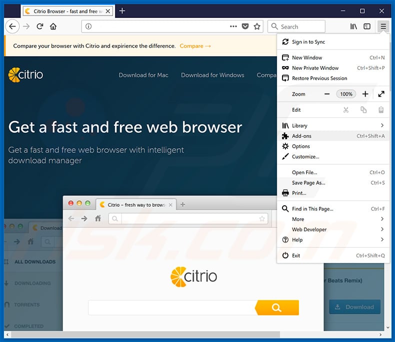Select Restore Previous Session
This screenshot has height=342, width=395.
point(333,78)
